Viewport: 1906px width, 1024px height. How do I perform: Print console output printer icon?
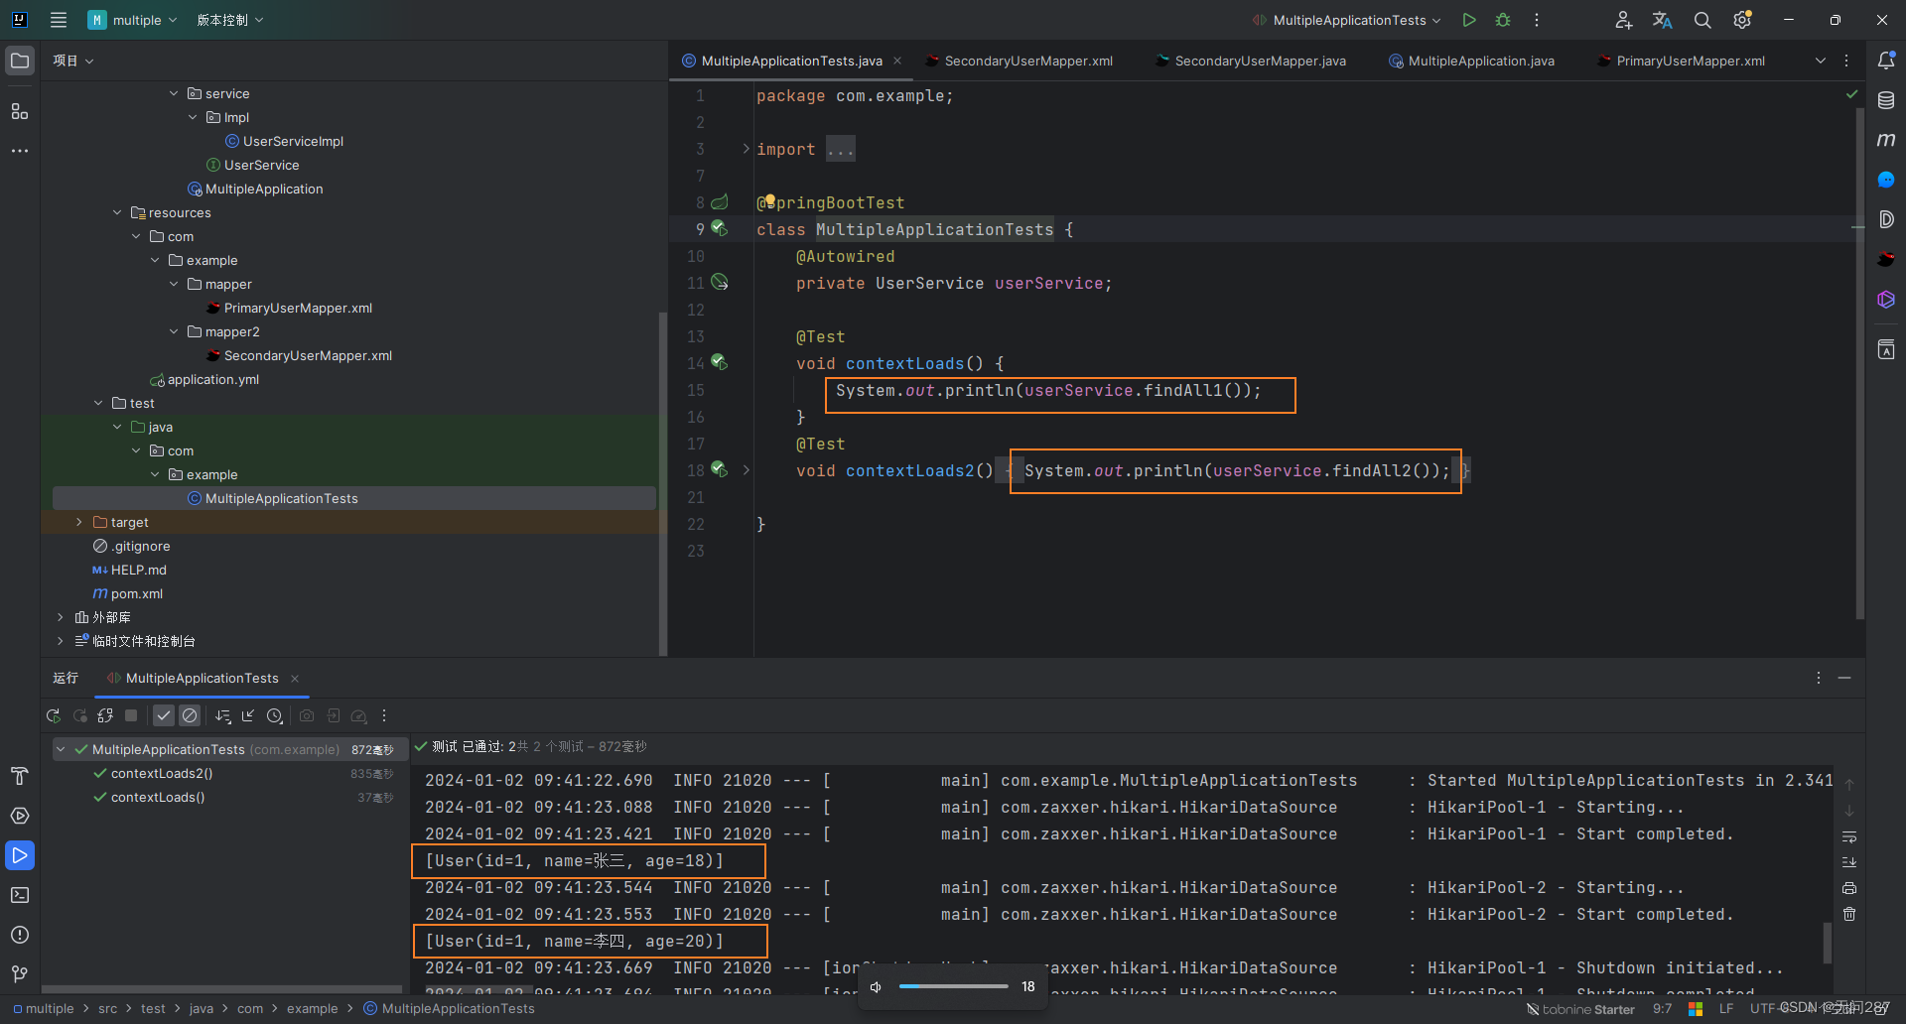(x=1849, y=888)
